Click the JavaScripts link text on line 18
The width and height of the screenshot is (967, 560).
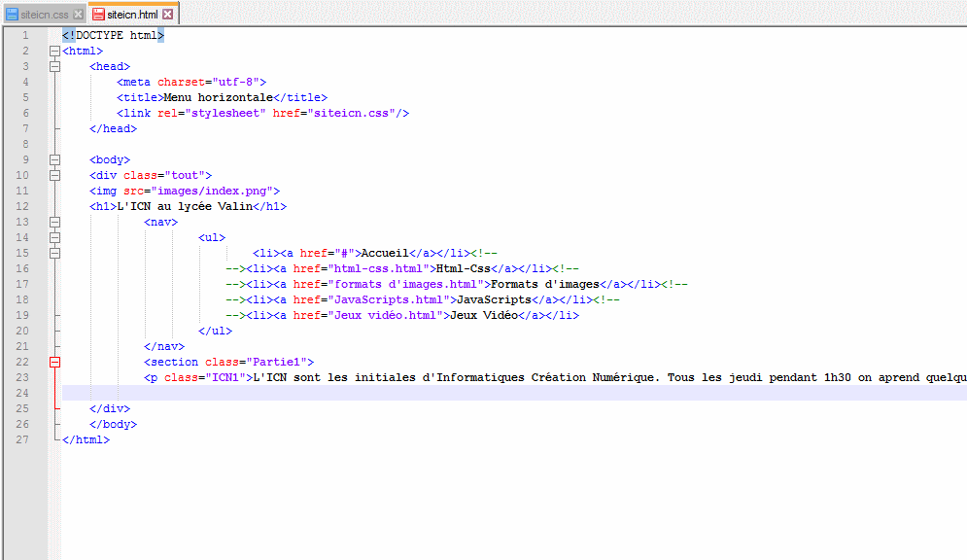[x=494, y=299]
